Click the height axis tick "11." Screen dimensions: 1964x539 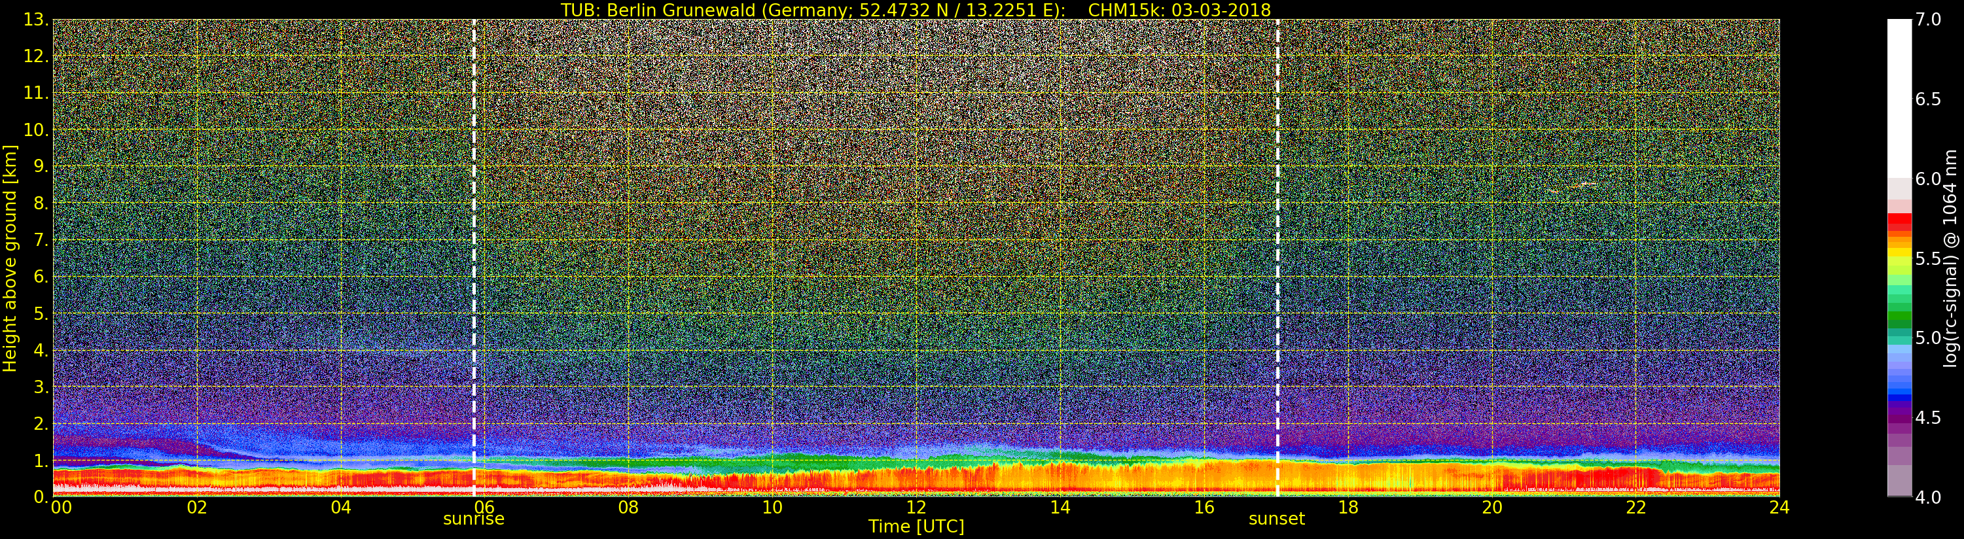(x=36, y=93)
